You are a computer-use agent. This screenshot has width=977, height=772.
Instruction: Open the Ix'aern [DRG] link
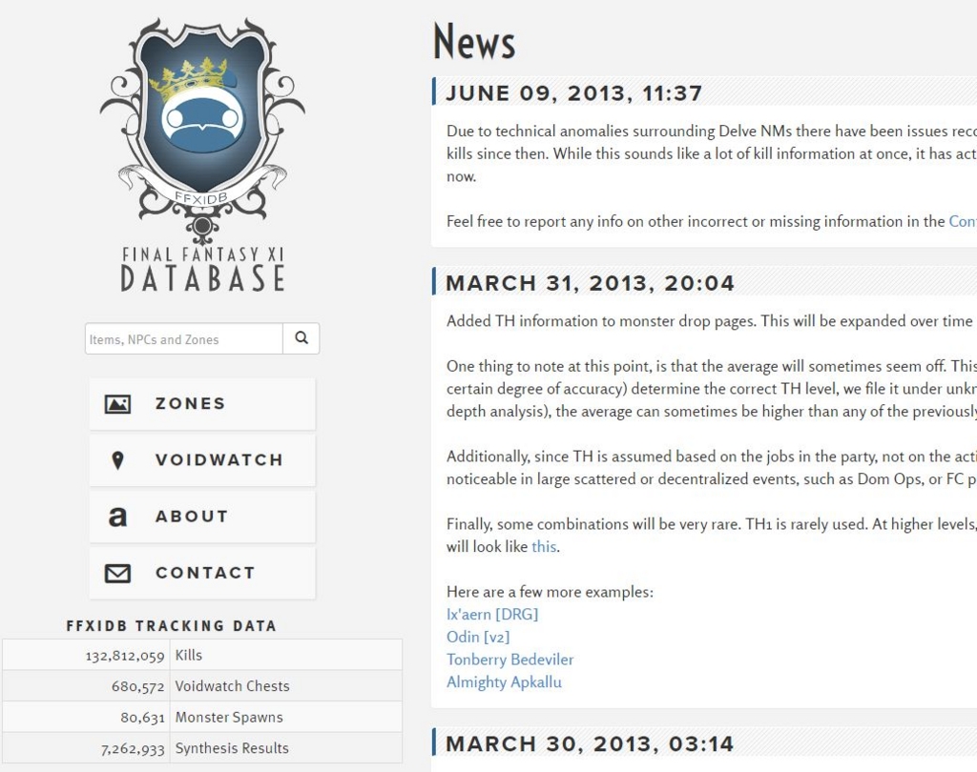[492, 615]
